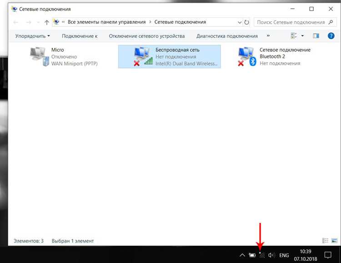The image size is (341, 263).
Task: Open the volume speaker tray icon
Action: [x=271, y=255]
